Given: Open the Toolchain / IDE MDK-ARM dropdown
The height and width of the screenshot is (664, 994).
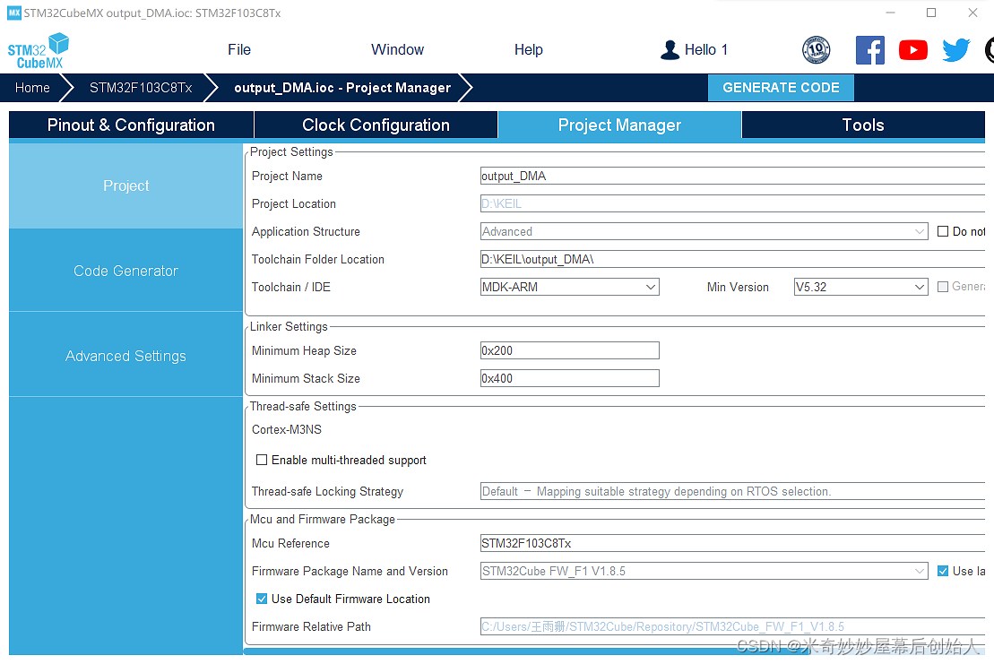Looking at the screenshot, I should pyautogui.click(x=569, y=287).
